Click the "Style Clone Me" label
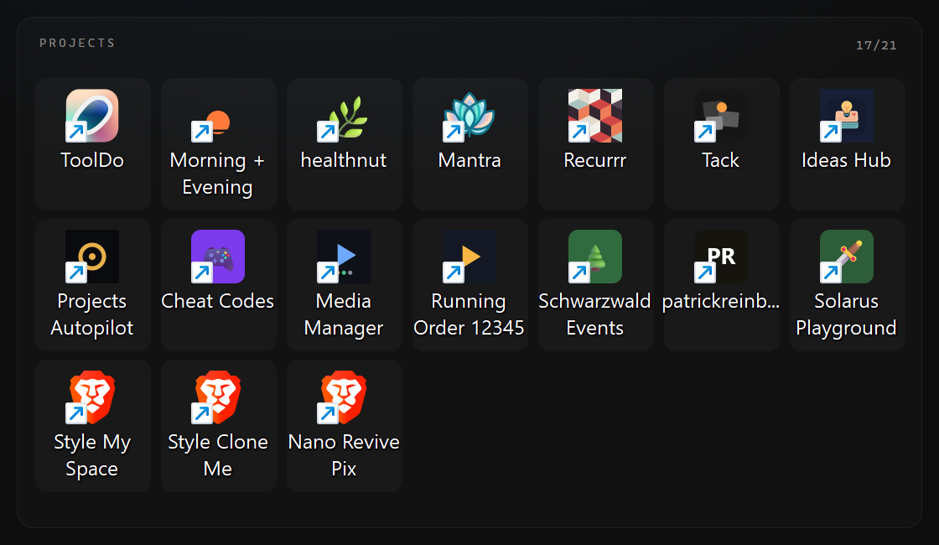 click(218, 455)
